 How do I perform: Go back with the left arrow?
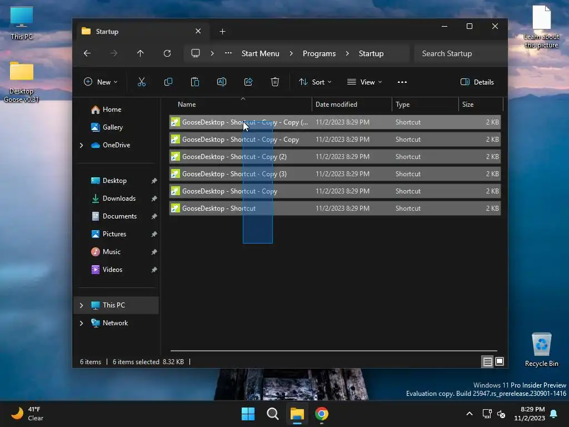pyautogui.click(x=87, y=53)
